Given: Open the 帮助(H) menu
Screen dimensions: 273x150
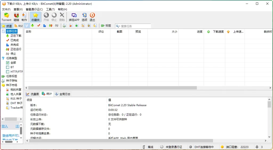Looking at the screenshot, I should click(62, 9).
